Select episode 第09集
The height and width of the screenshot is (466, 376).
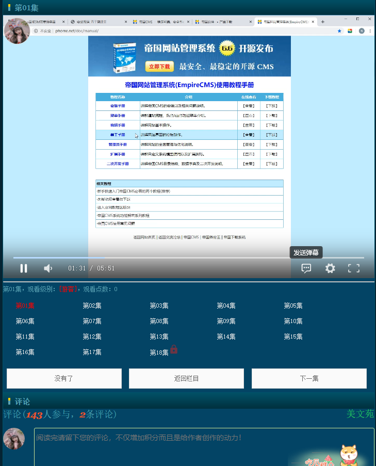click(x=226, y=321)
